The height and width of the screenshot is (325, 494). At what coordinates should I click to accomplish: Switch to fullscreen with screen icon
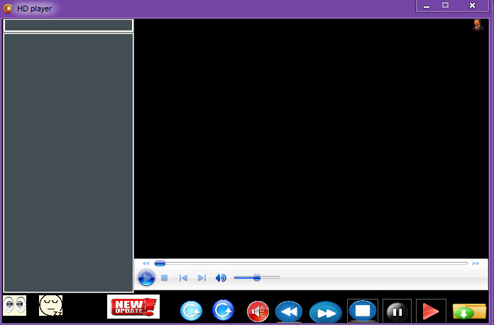point(363,311)
